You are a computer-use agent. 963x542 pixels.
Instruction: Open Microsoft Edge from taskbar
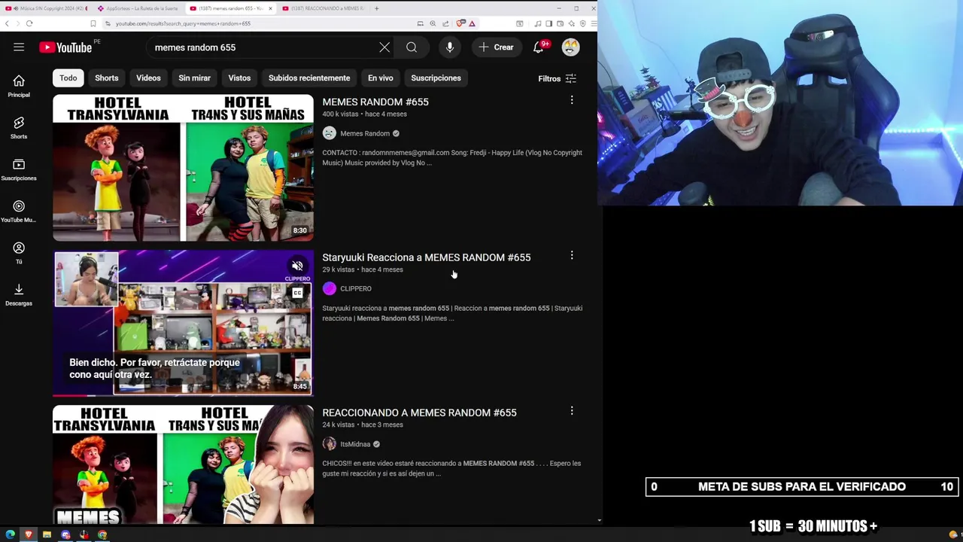(x=10, y=534)
